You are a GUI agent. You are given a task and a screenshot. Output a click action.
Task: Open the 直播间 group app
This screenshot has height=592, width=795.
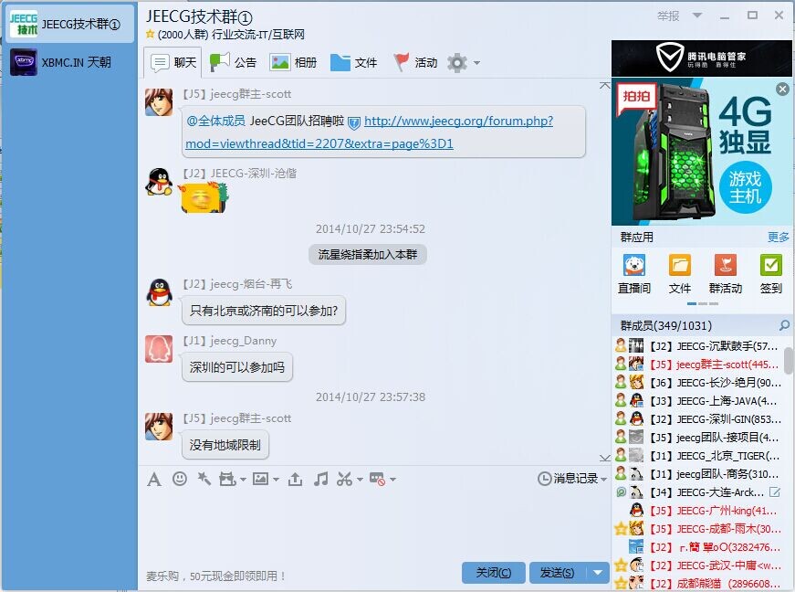(x=633, y=274)
